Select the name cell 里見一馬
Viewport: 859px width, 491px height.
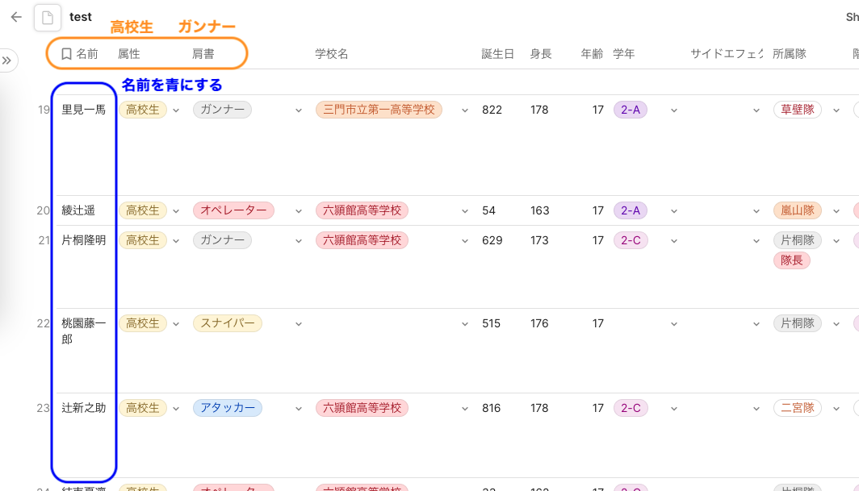[83, 110]
